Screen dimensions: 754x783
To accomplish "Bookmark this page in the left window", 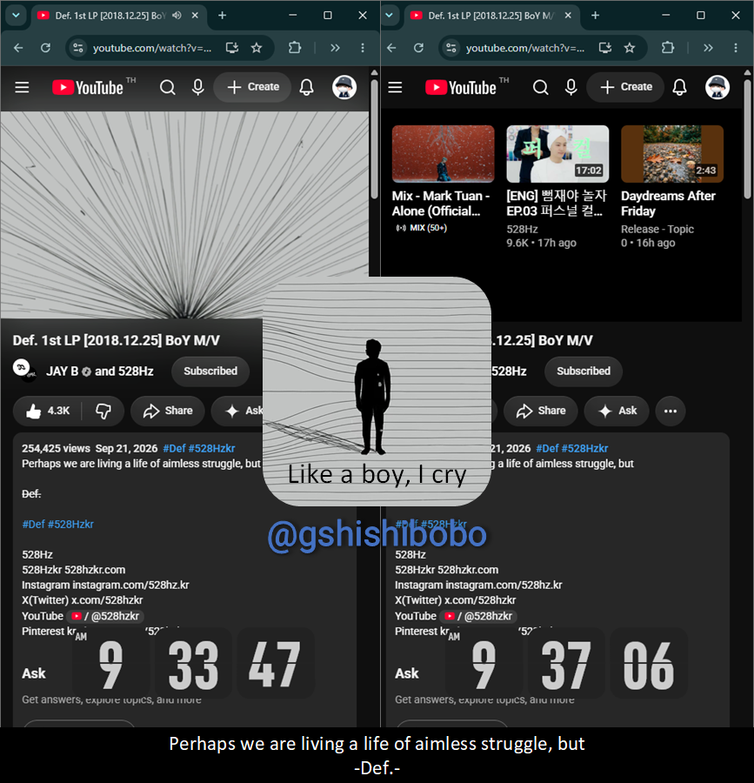I will pos(257,48).
